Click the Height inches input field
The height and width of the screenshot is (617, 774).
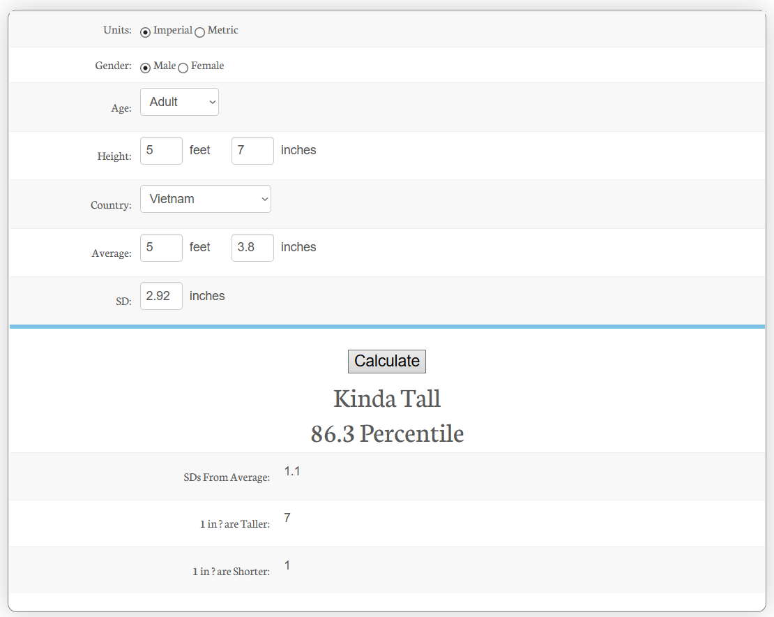[x=252, y=151]
